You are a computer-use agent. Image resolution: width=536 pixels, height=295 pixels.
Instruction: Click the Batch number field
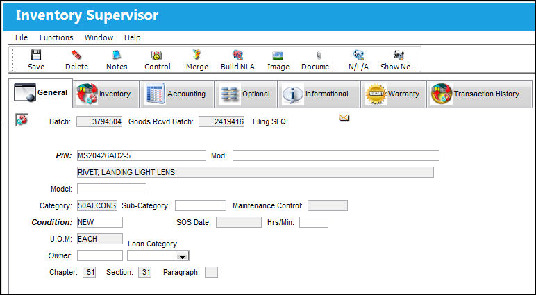pyautogui.click(x=99, y=121)
